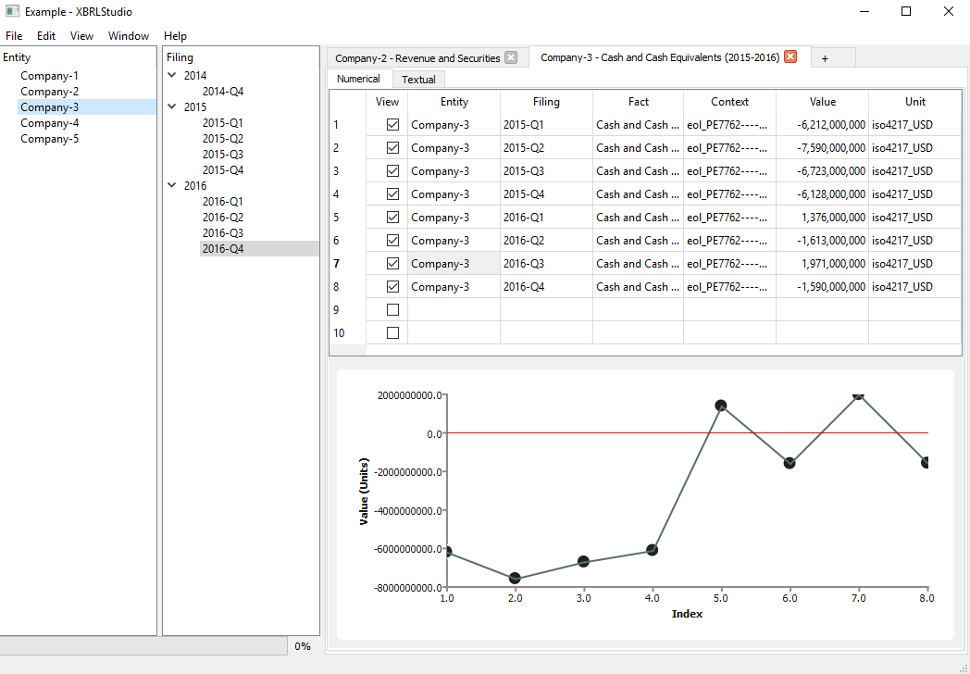Collapse the 2014 filing tree node

coord(171,76)
